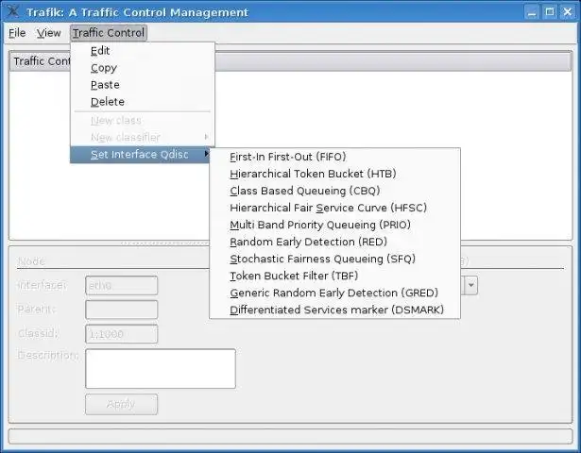Minimize the Trafik window

(532, 12)
